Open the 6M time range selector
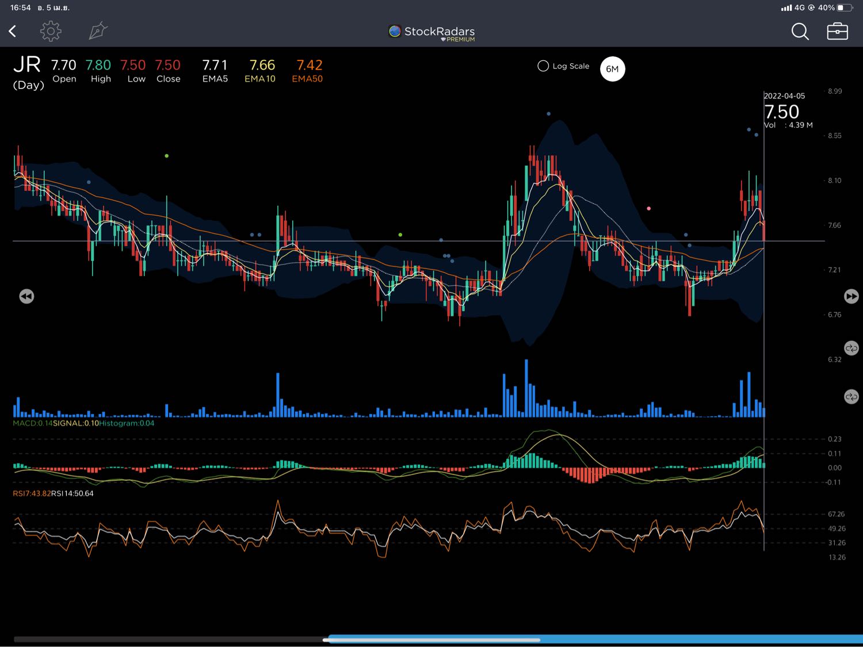Screen dimensions: 863x647 point(612,69)
